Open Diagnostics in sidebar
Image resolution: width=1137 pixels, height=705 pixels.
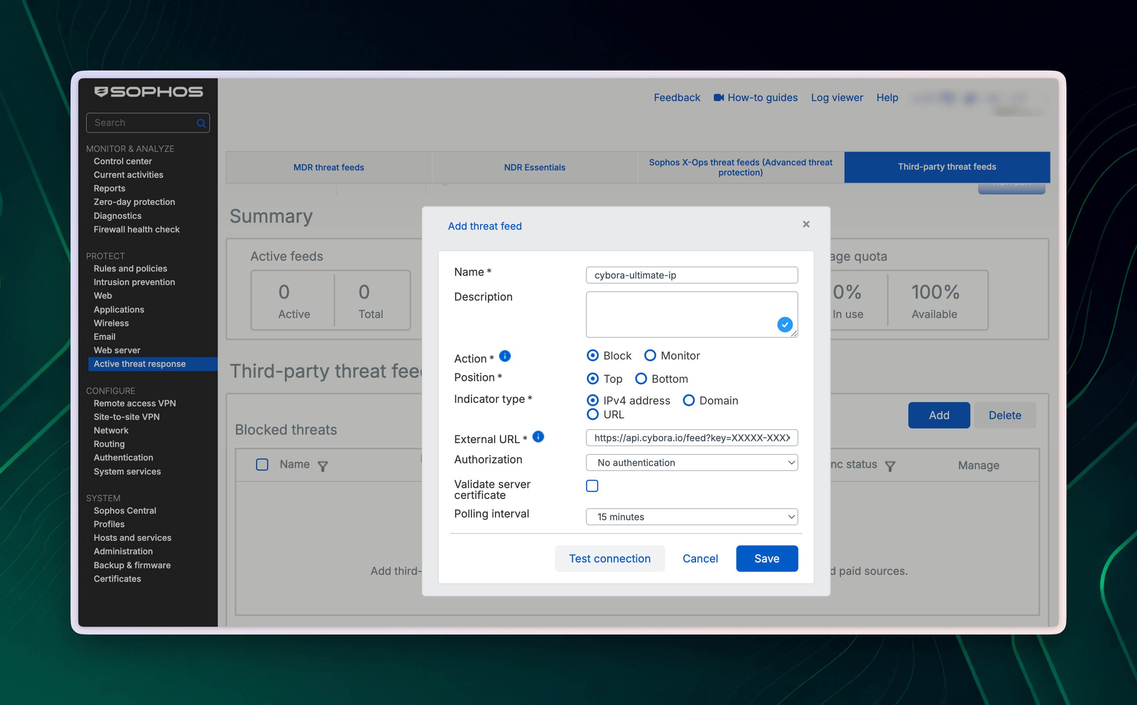coord(117,216)
